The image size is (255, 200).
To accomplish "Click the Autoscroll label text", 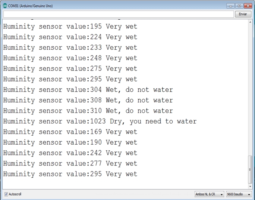I will [15, 194].
